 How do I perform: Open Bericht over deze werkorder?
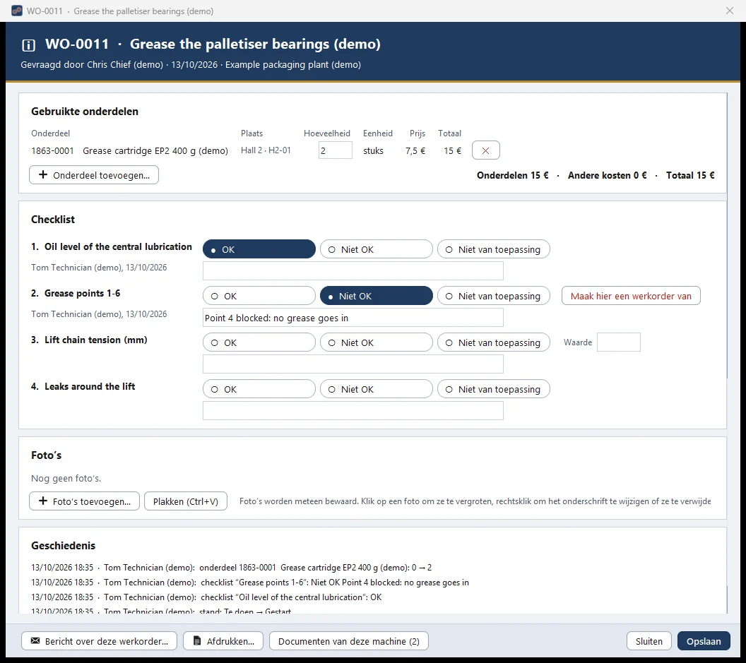(x=99, y=641)
